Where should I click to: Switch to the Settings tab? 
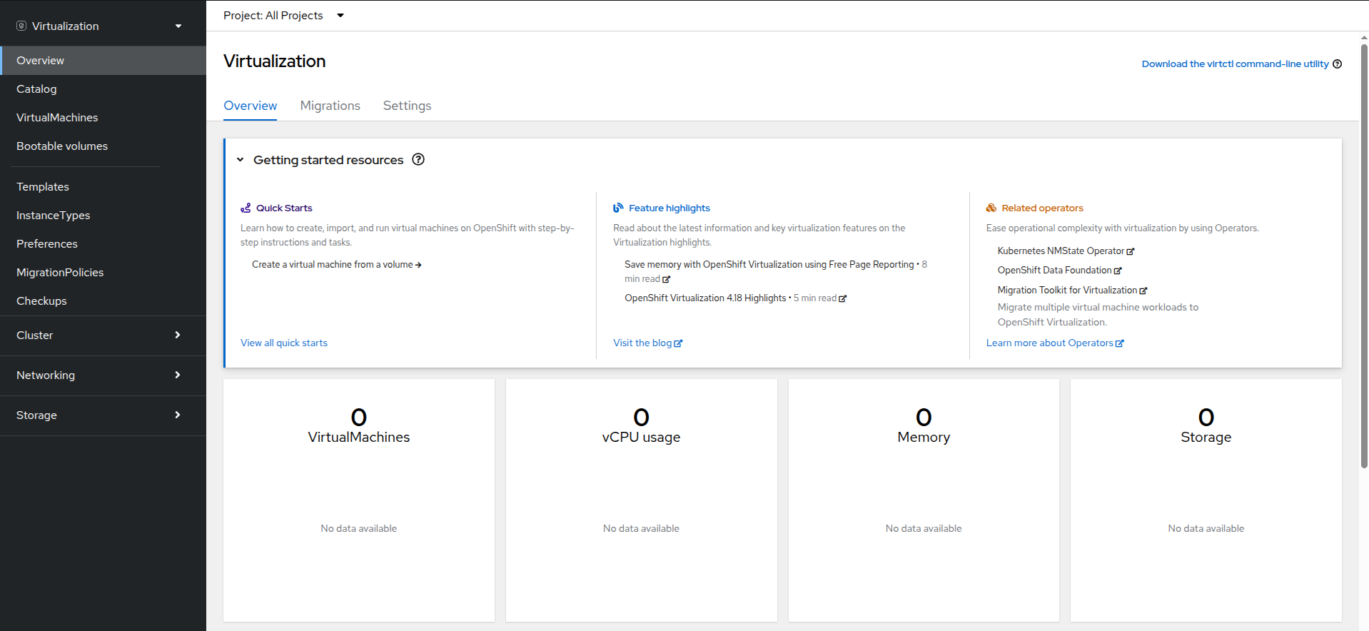pos(407,106)
